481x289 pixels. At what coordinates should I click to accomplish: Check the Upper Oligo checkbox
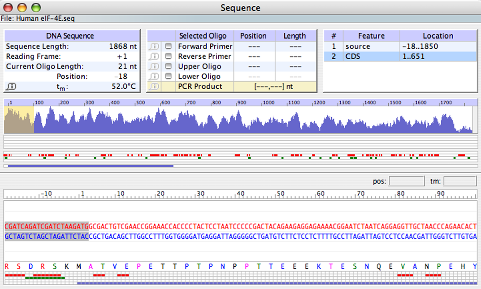pos(168,66)
